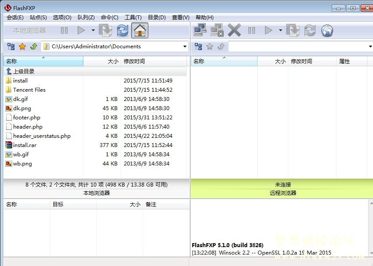Open the 工具(T) menu

[x=133, y=18]
